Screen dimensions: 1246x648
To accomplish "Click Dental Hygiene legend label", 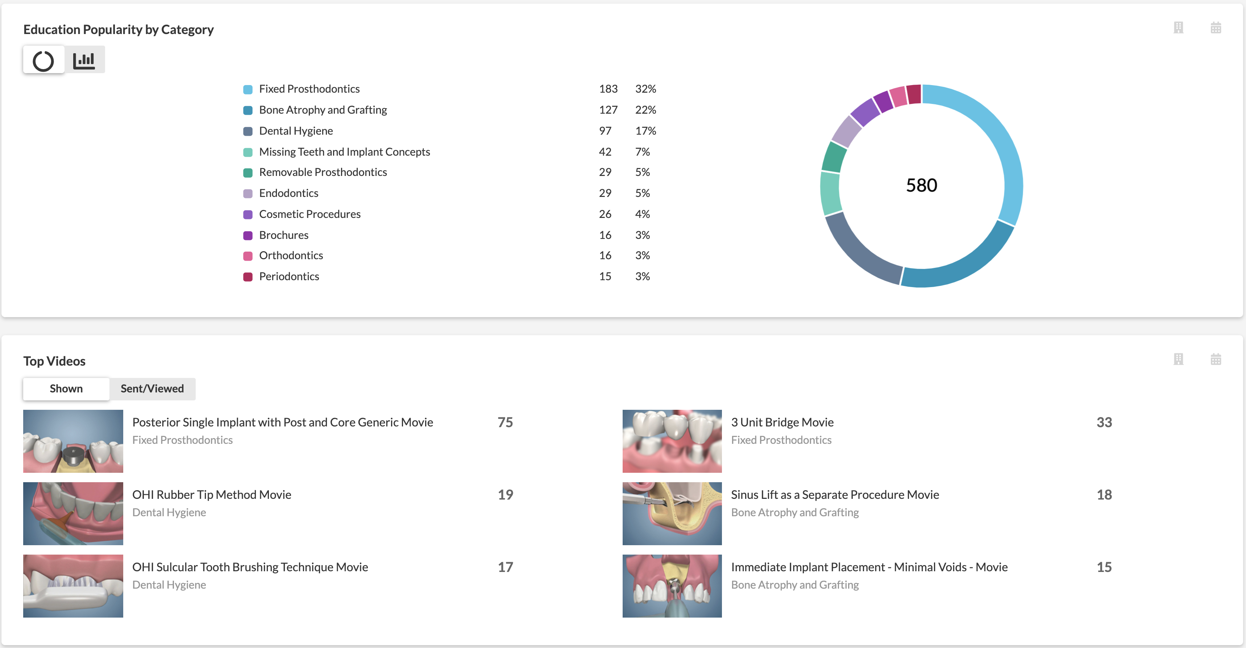I will (295, 131).
